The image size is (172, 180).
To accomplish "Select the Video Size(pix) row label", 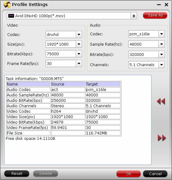I will (x=28, y=117).
